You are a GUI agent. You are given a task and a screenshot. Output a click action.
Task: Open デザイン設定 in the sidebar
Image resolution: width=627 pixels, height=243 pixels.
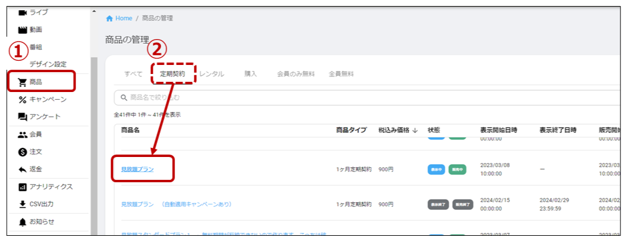(48, 64)
